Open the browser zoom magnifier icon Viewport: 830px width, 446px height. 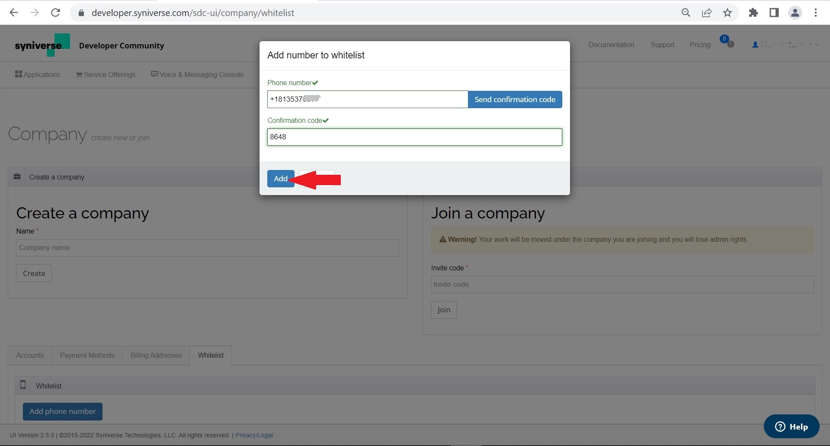coord(686,13)
